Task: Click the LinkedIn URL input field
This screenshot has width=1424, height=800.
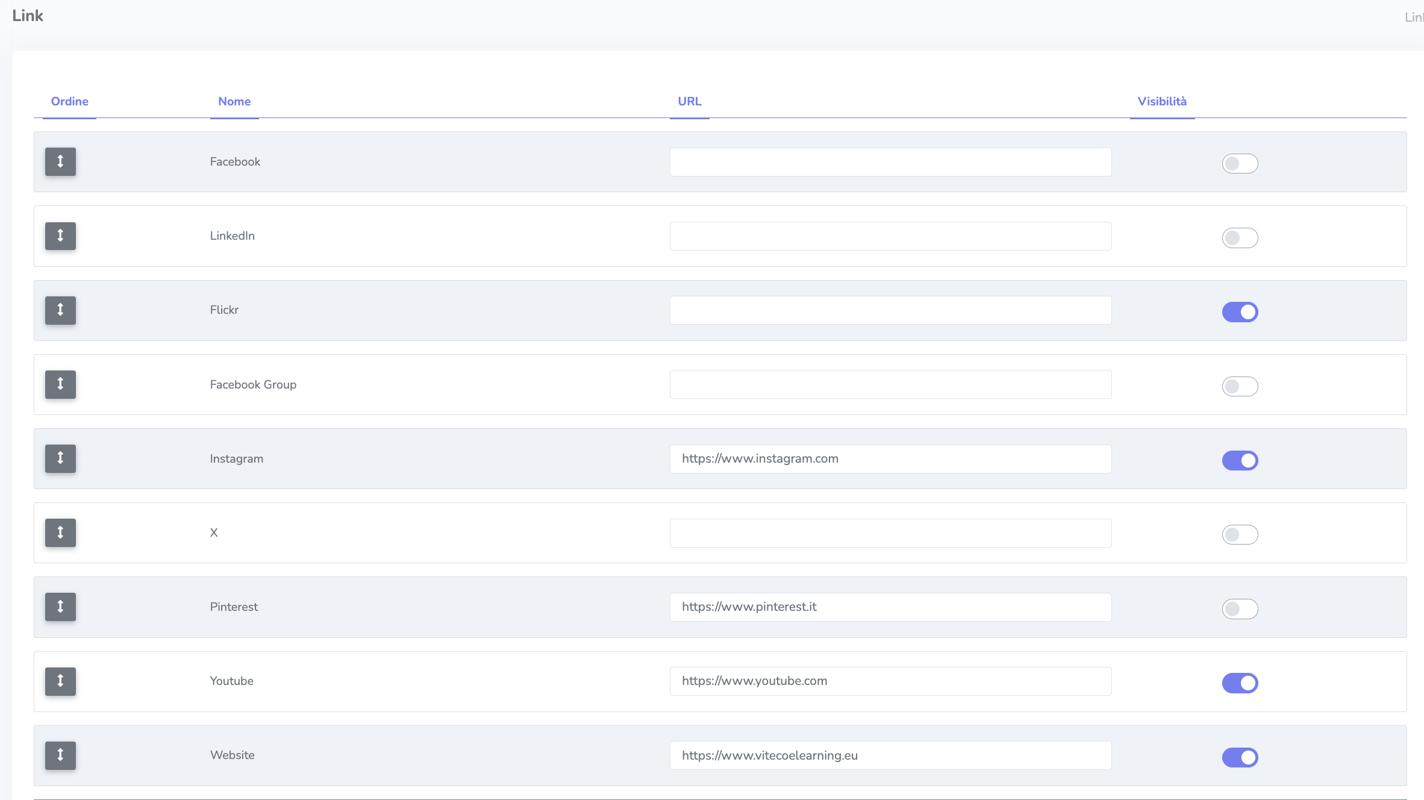Action: pos(890,236)
